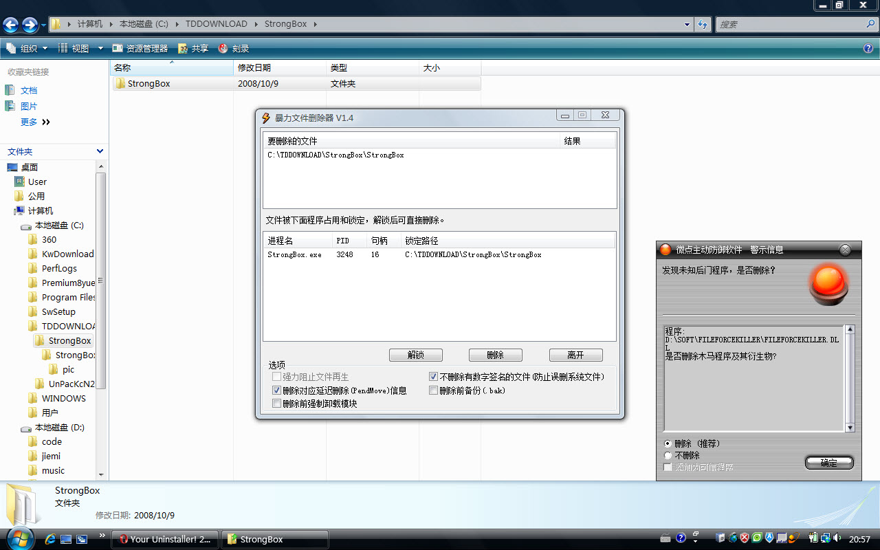This screenshot has height=550, width=880.
Task: Open Explorer help question mark icon
Action: click(x=868, y=48)
